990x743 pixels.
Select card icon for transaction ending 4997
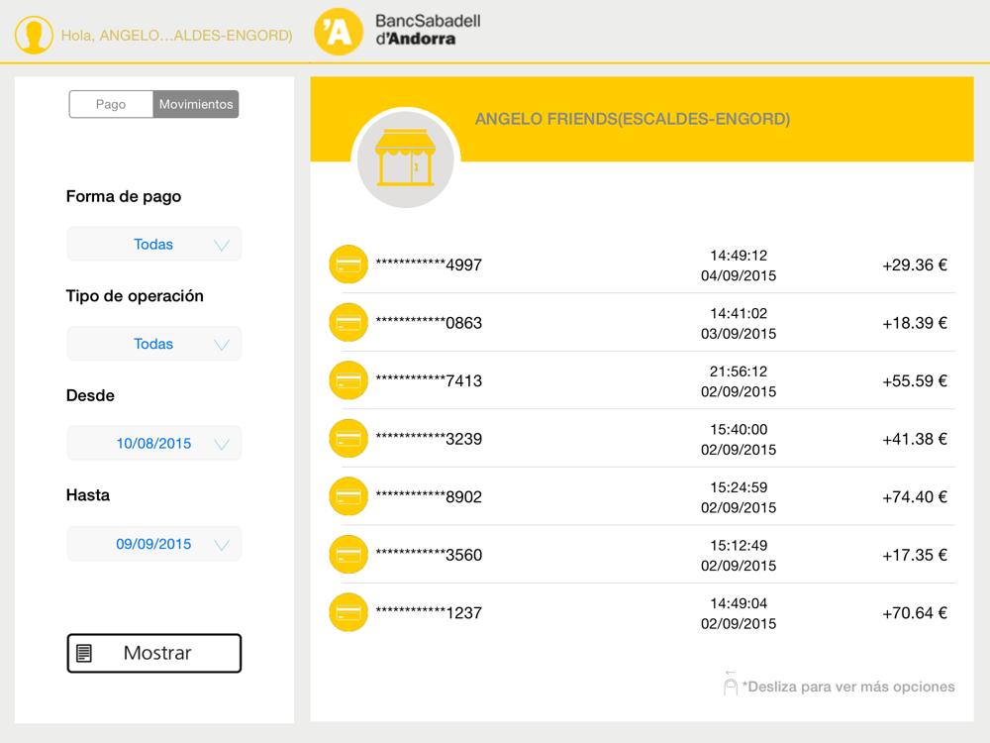348,265
